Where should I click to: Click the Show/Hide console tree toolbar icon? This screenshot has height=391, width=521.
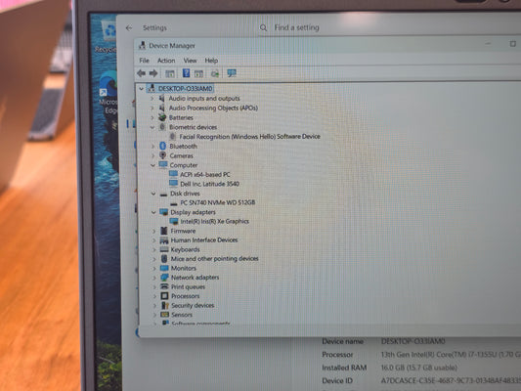(x=170, y=73)
